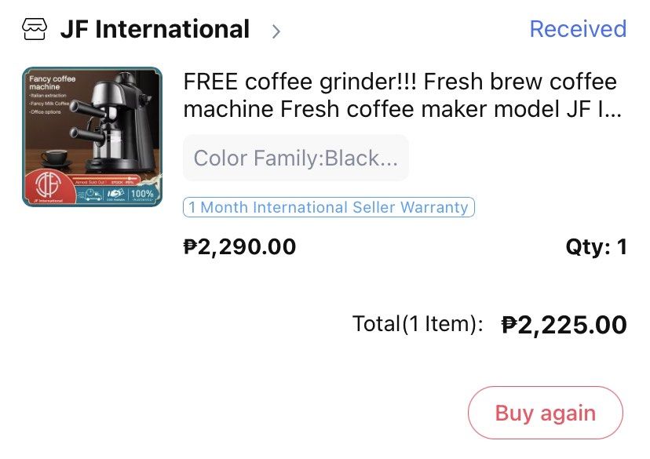
Task: Open the JF International store page
Action: click(x=155, y=30)
